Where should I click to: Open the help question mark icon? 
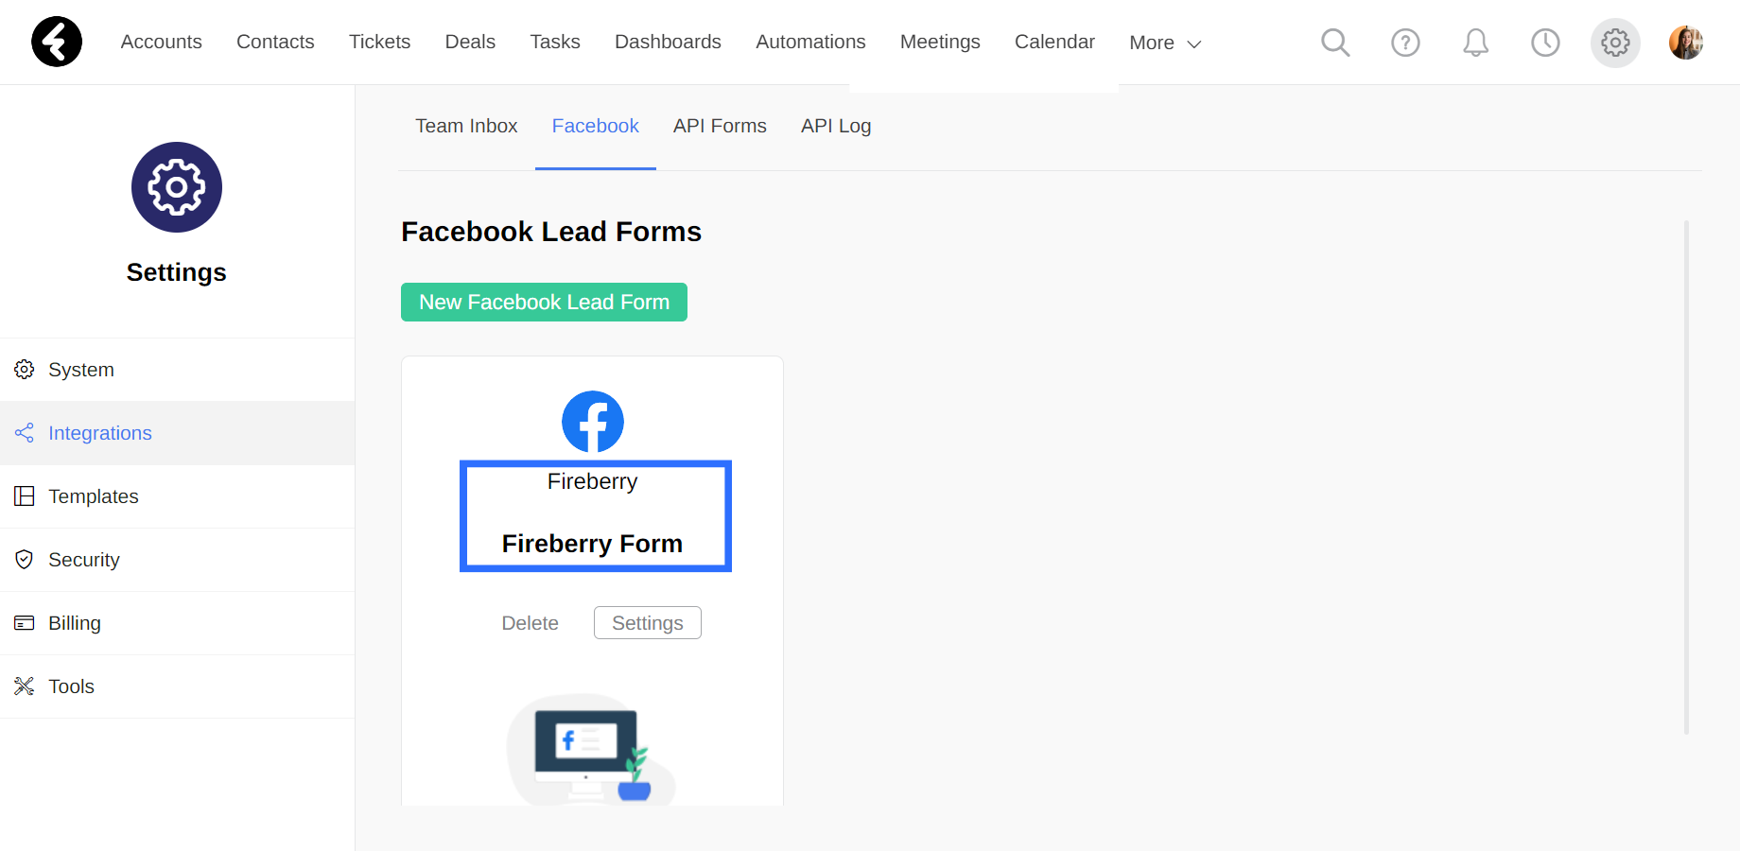[x=1405, y=43]
